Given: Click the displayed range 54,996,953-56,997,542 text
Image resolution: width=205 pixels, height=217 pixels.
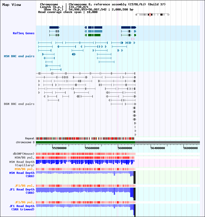Looking at the screenshot, I should click(88, 9).
